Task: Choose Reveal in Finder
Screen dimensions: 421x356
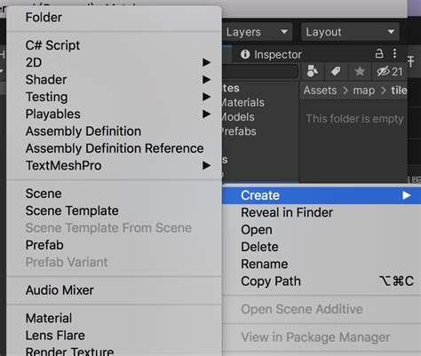Action: pos(322,212)
